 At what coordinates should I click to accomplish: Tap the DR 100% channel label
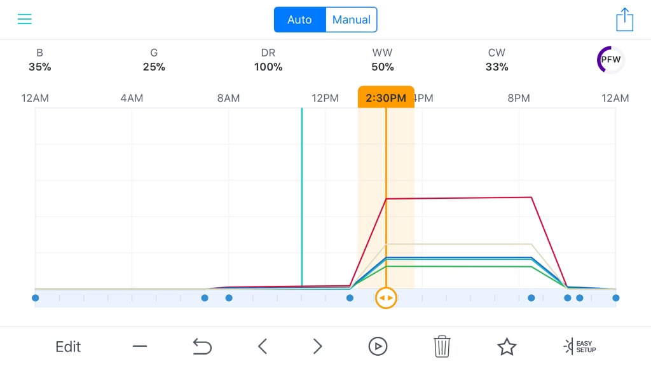[268, 60]
